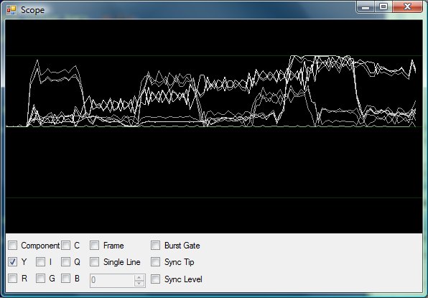This screenshot has width=428, height=298.
Task: Enable the C chroma checkbox
Action: [x=65, y=246]
